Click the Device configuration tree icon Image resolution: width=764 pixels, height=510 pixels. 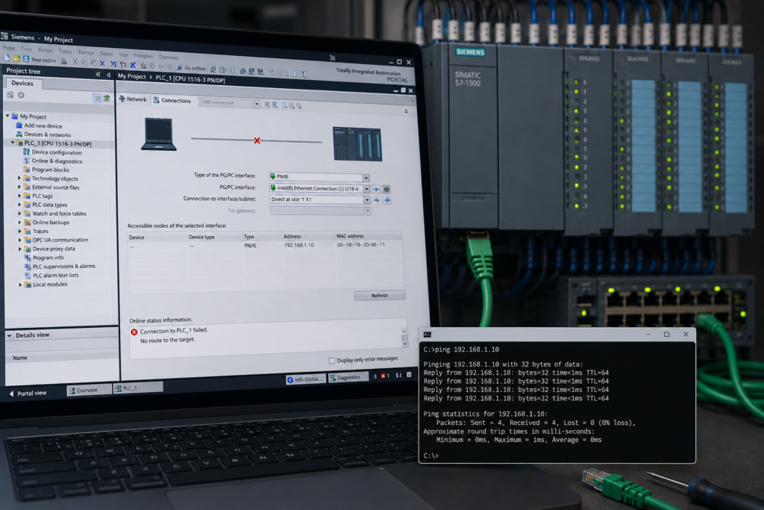click(x=27, y=152)
